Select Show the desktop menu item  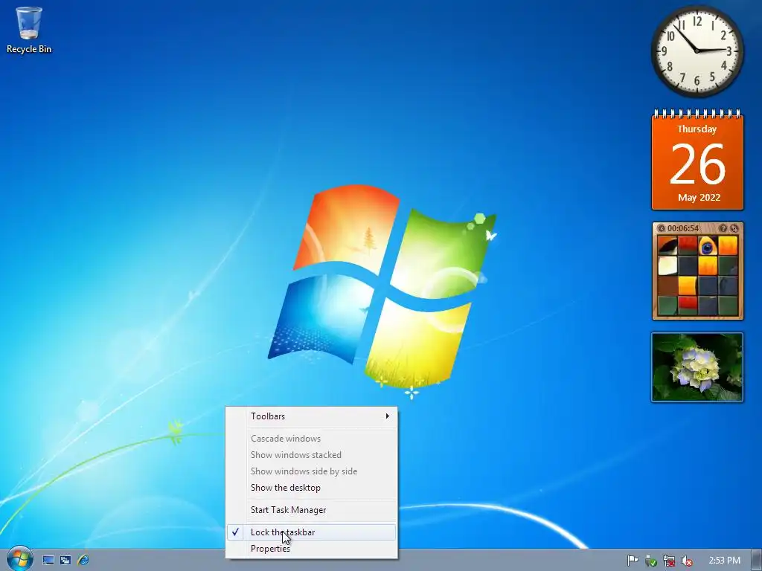pos(312,488)
